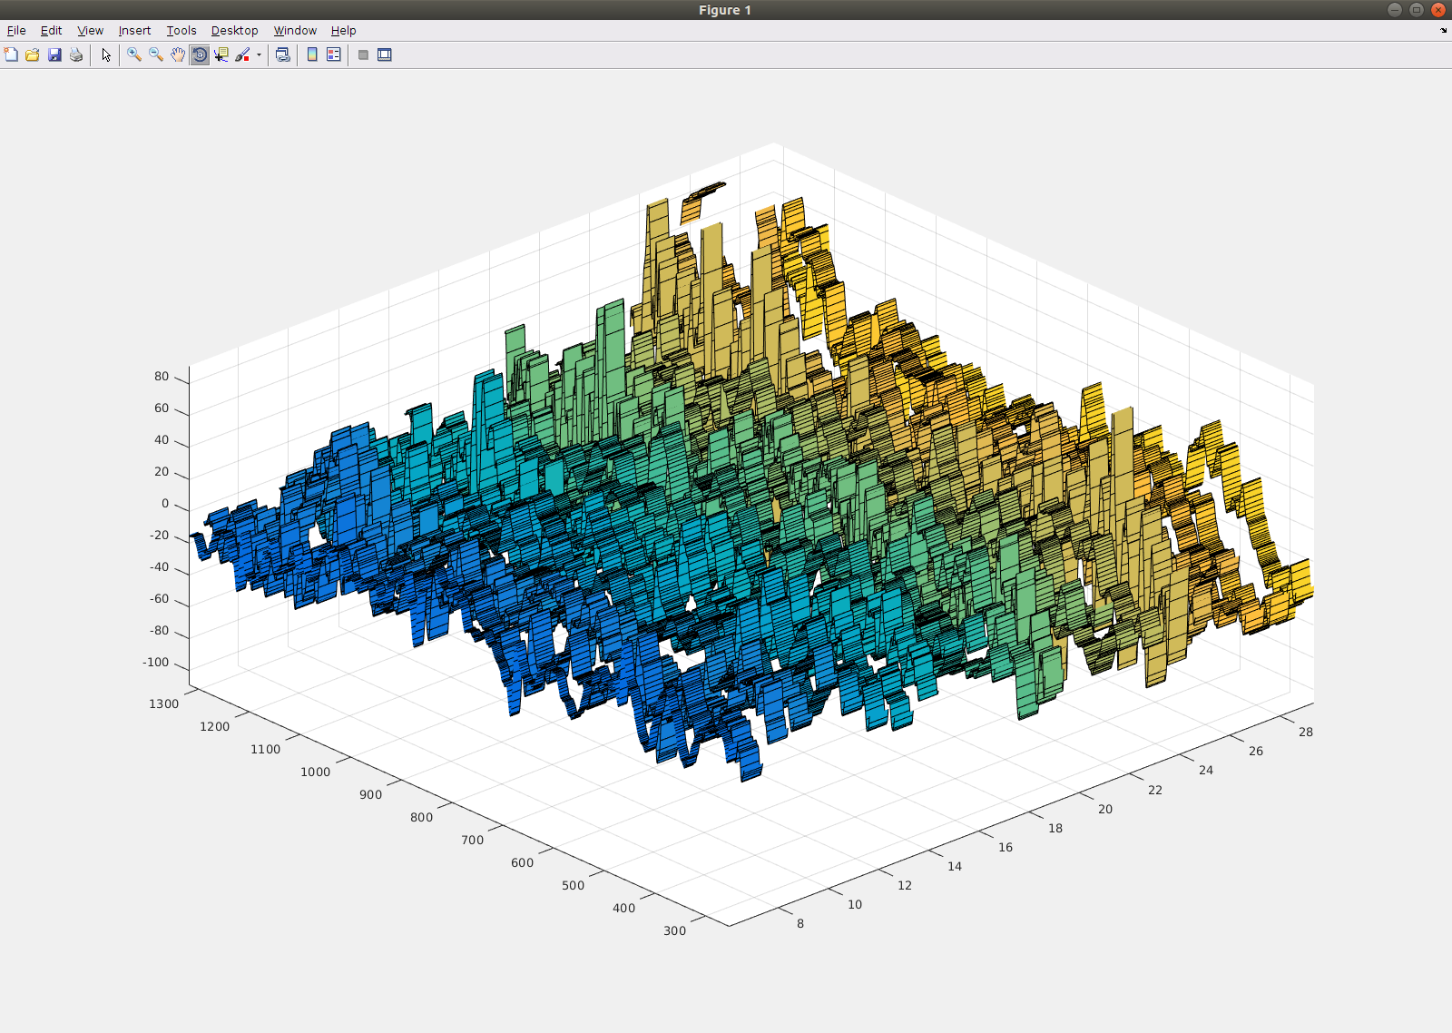Image resolution: width=1452 pixels, height=1033 pixels.
Task: Open the Desktop menu
Action: (234, 30)
